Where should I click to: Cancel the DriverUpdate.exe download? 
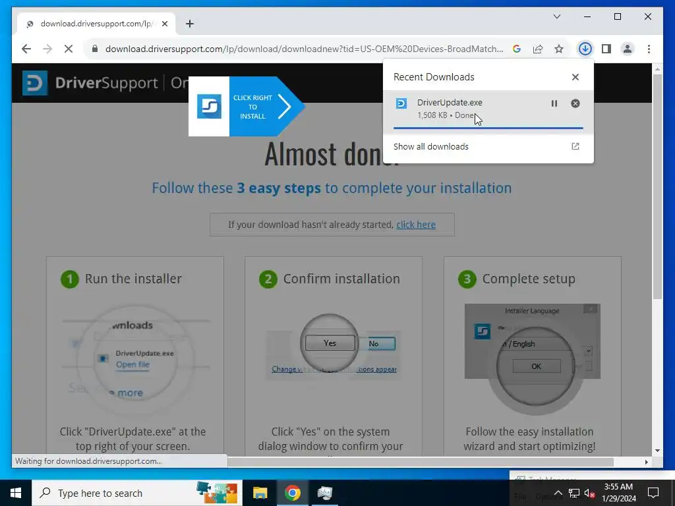point(575,103)
